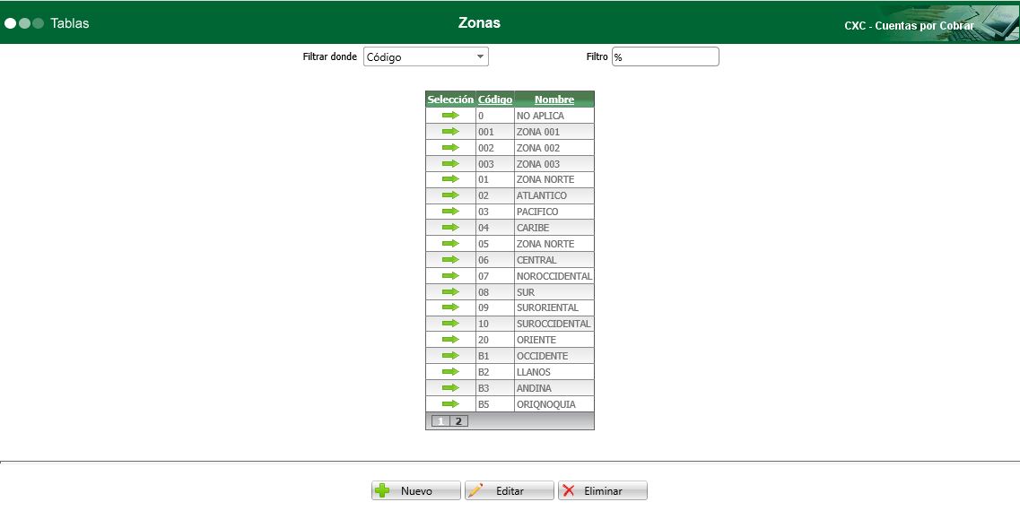Click the NO APLICA name cell
The height and width of the screenshot is (528, 1020).
(x=554, y=116)
